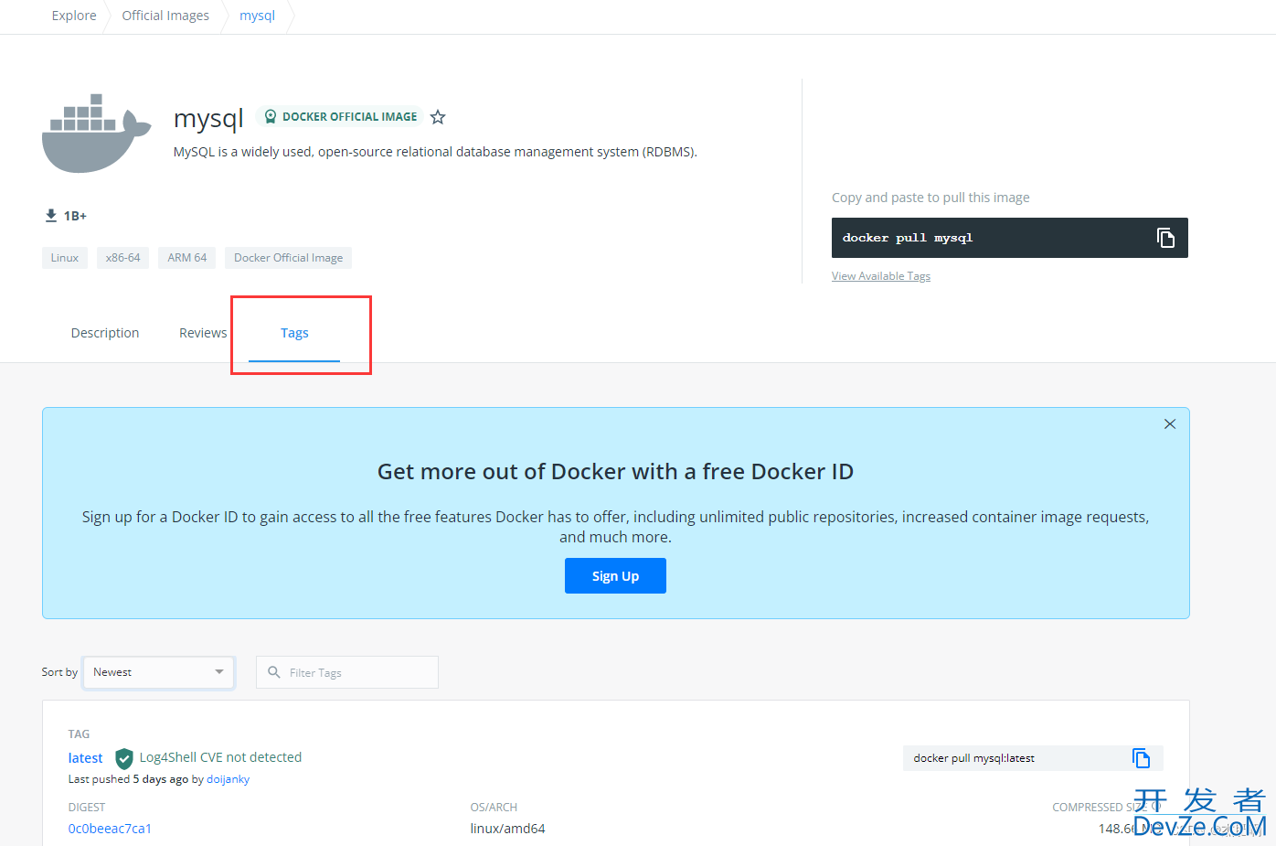Click the ARM 64 tag chip

click(187, 258)
